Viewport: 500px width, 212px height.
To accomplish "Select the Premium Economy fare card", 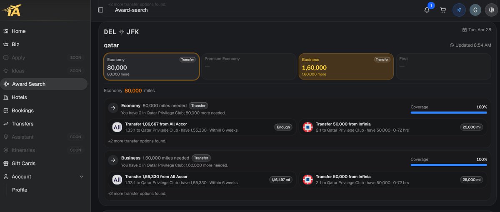I will click(249, 67).
